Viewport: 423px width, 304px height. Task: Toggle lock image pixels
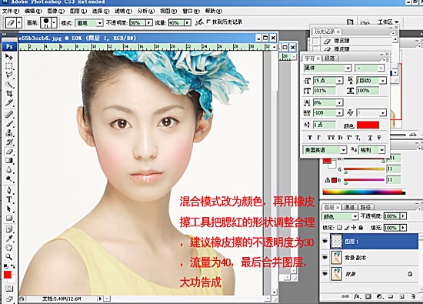click(347, 228)
